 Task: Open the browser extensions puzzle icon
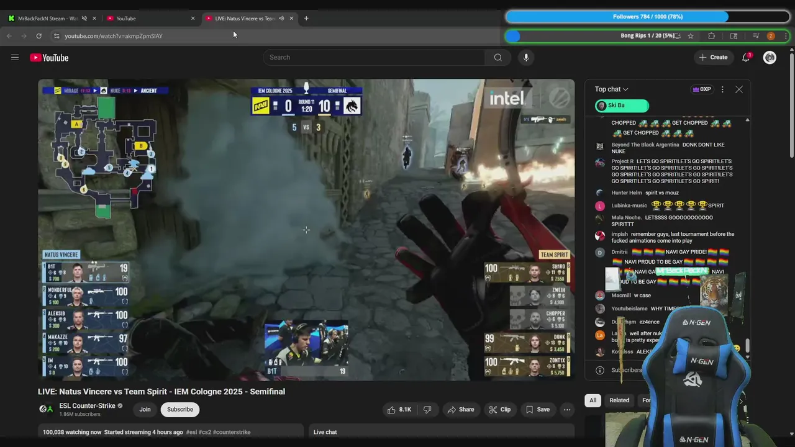click(x=712, y=36)
